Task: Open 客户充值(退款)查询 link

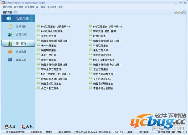Action: coord(104,31)
